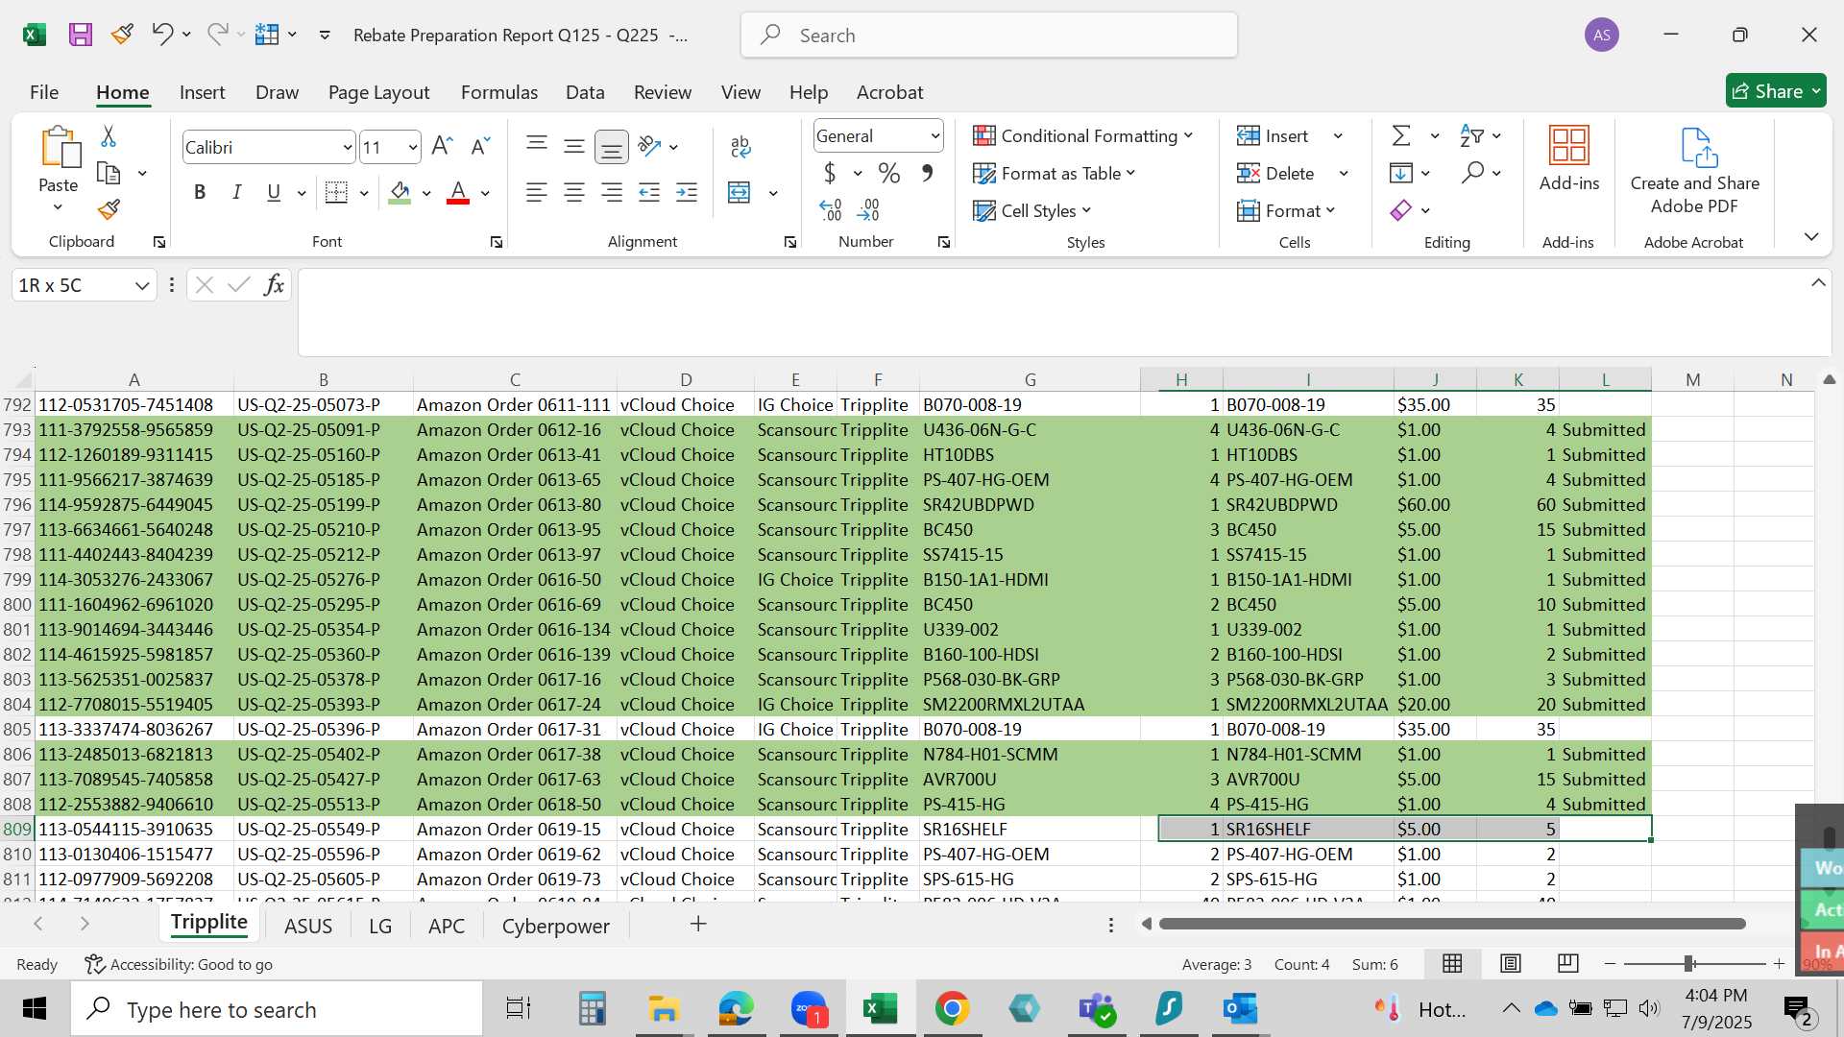This screenshot has width=1844, height=1037.
Task: Click Insert cells button
Action: [x=1274, y=136]
